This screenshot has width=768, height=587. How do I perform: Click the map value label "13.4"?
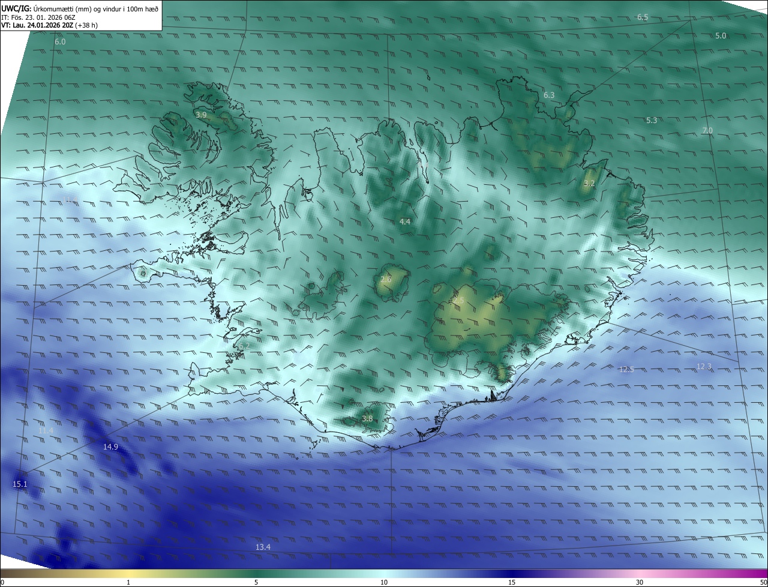coord(263,547)
